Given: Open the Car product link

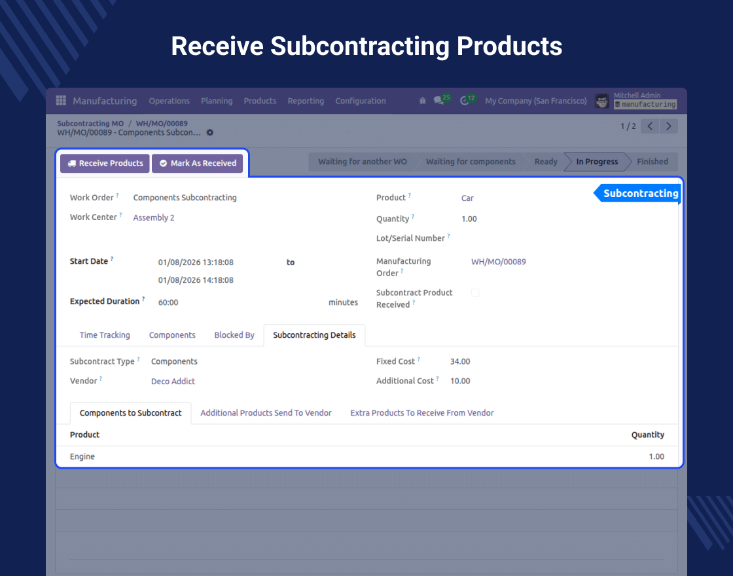Looking at the screenshot, I should coord(467,198).
